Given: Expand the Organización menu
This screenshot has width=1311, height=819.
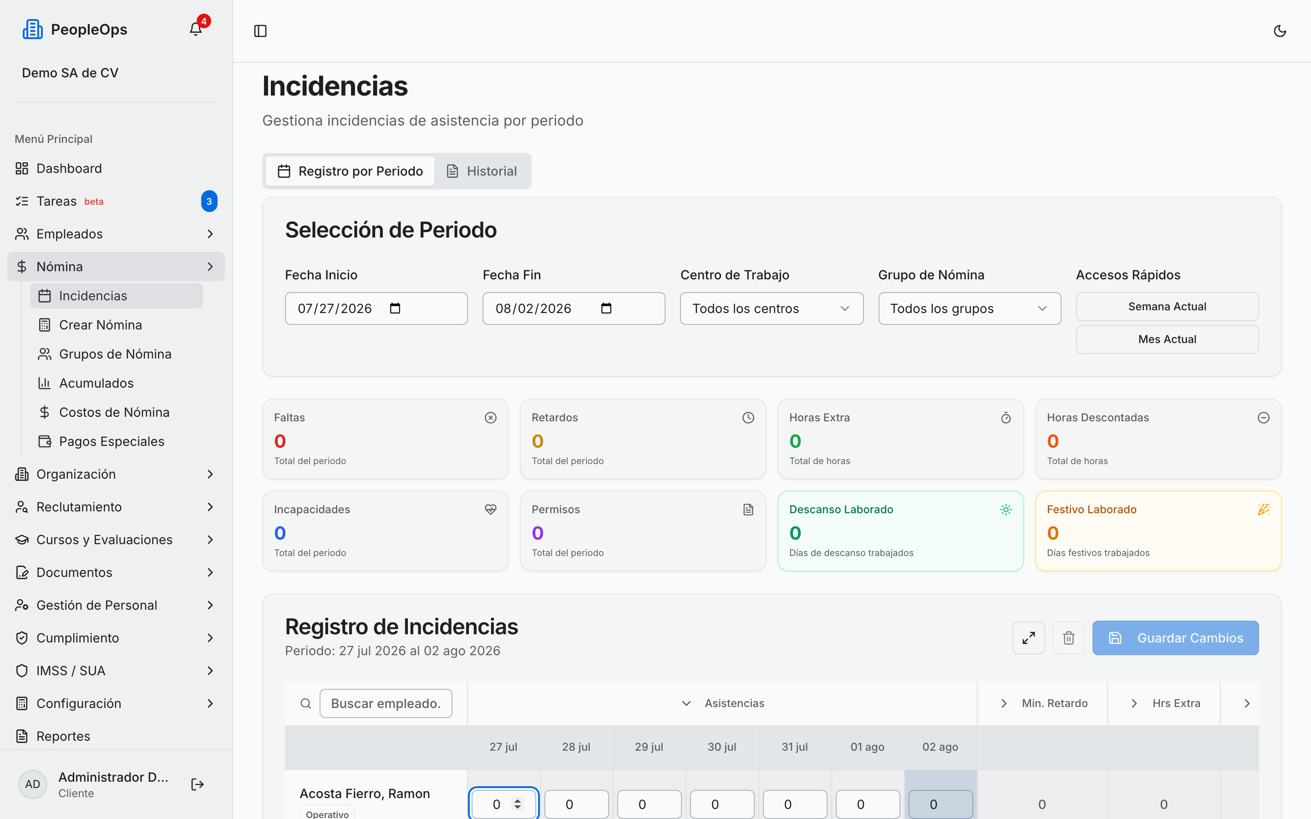Looking at the screenshot, I should coord(116,474).
